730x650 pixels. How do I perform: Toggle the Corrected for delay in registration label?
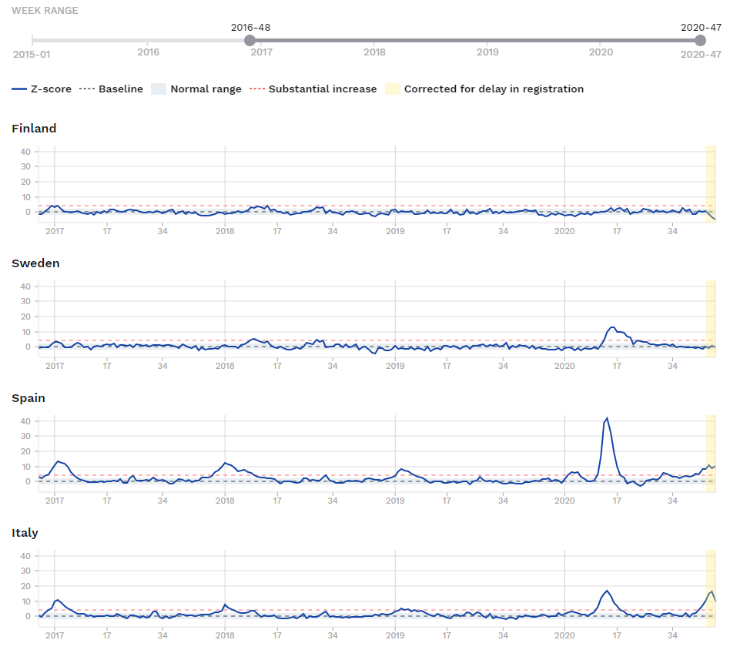click(494, 89)
